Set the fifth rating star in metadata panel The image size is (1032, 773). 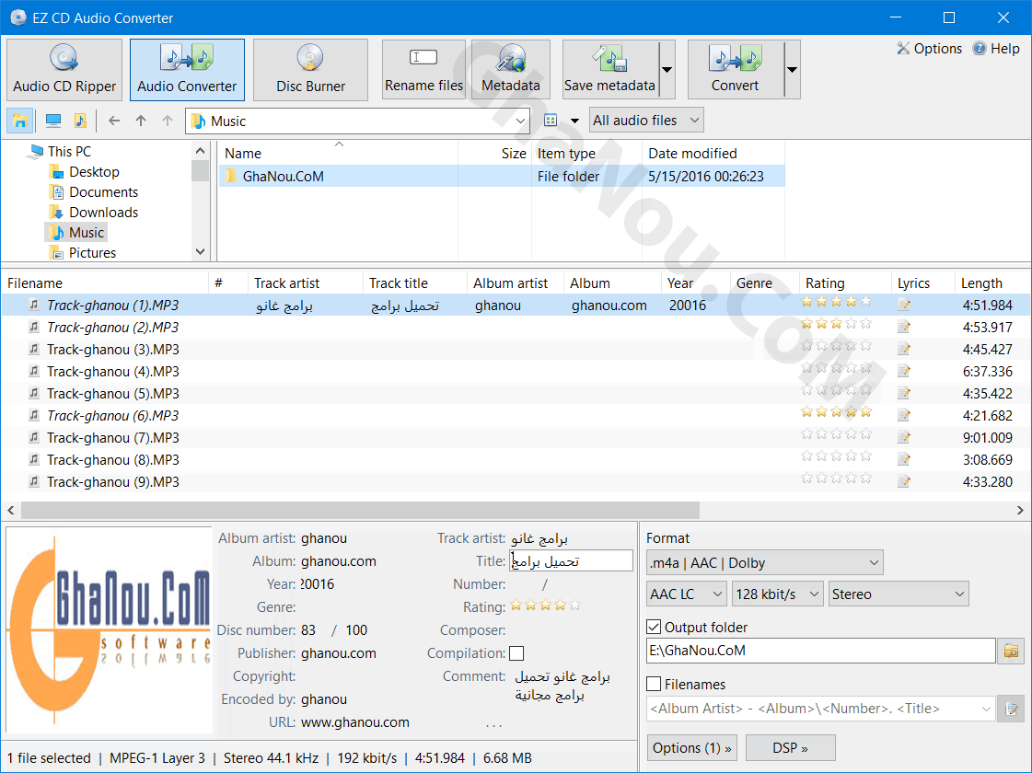(574, 606)
